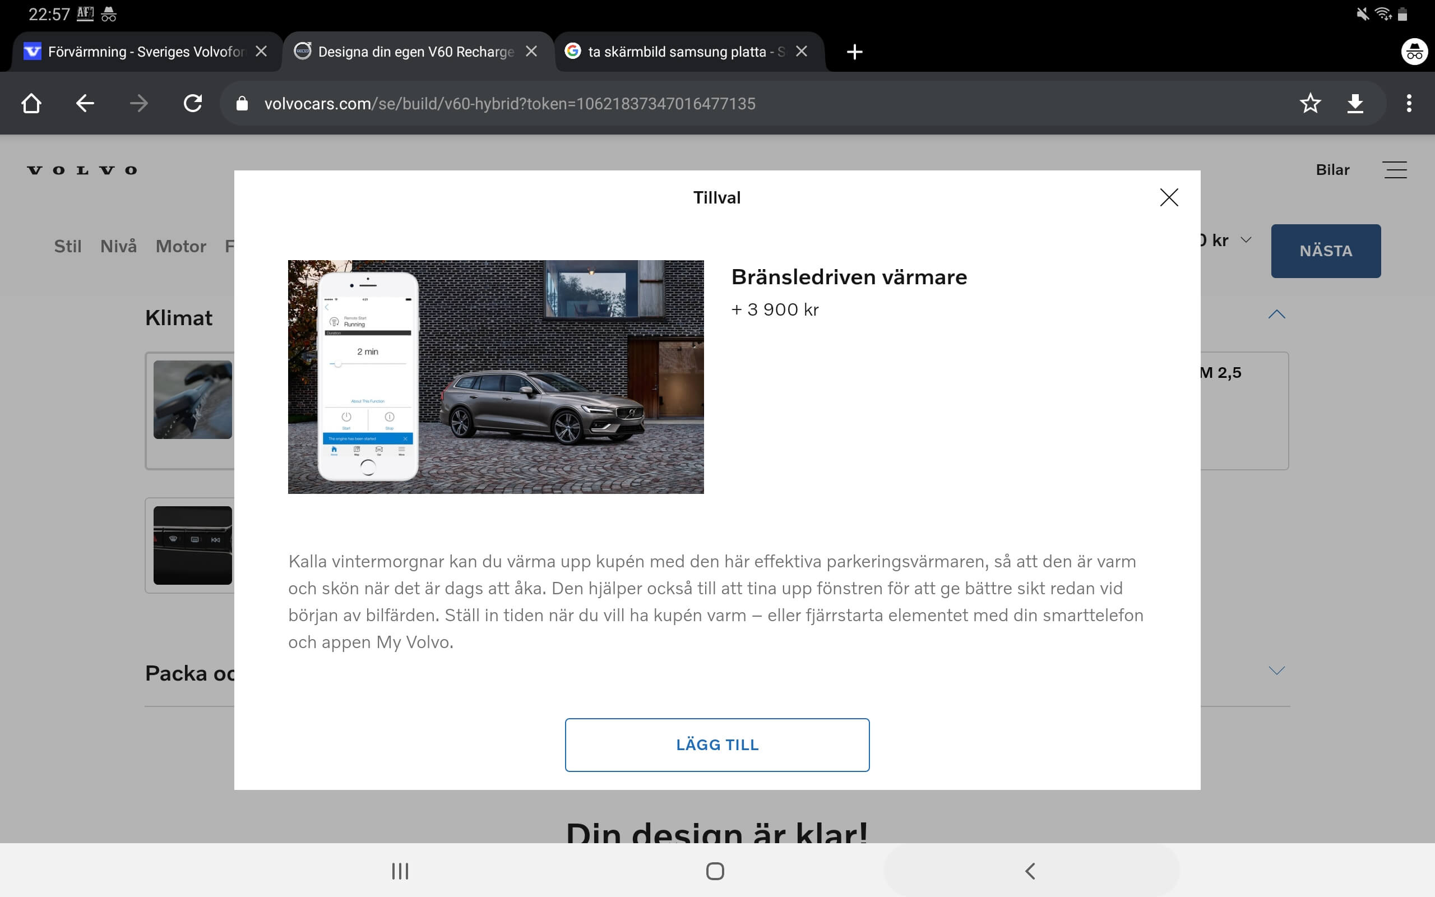
Task: Tap the Bränsledriven värmare product image
Action: (x=496, y=377)
